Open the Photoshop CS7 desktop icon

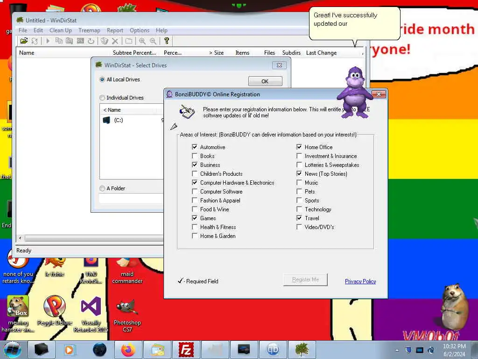(127, 315)
